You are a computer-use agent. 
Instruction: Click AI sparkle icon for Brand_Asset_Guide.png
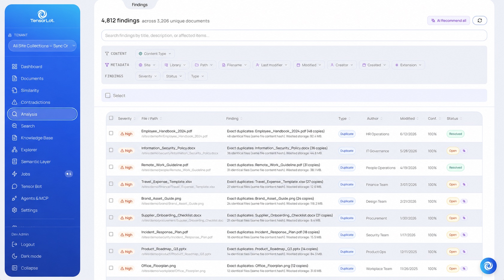pyautogui.click(x=464, y=201)
